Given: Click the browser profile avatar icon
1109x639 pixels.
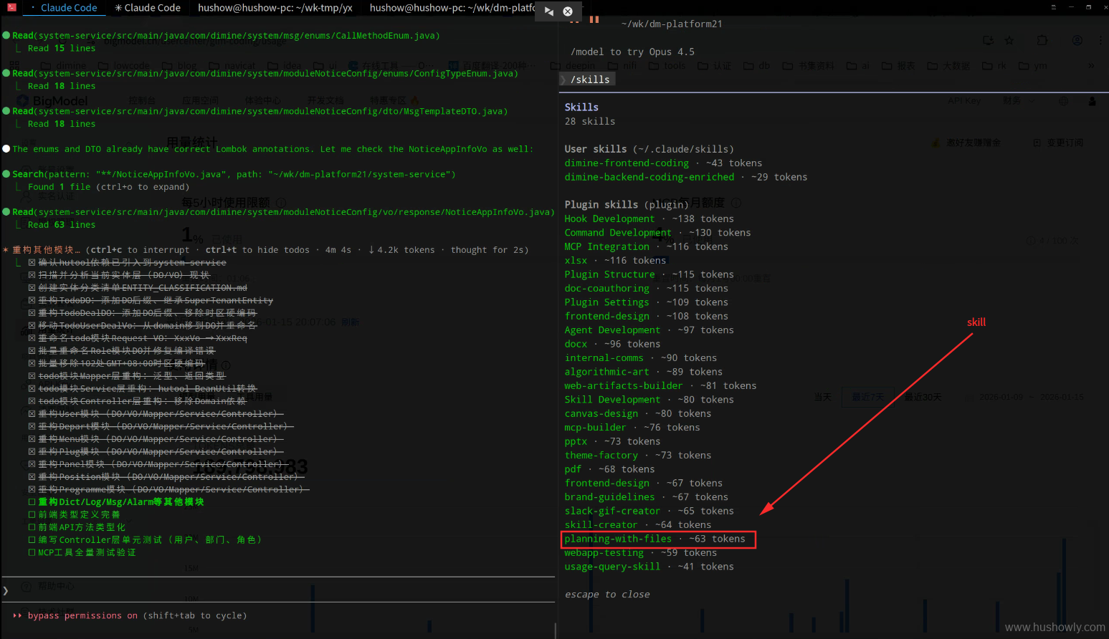Looking at the screenshot, I should click(x=1077, y=41).
